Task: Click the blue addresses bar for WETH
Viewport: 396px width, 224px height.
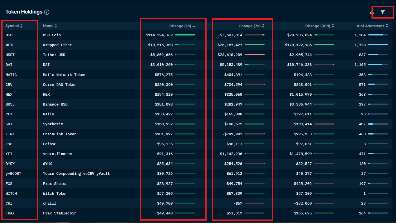Action: (x=378, y=45)
